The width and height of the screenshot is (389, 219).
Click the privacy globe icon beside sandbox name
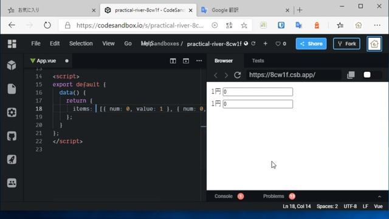[x=246, y=43]
